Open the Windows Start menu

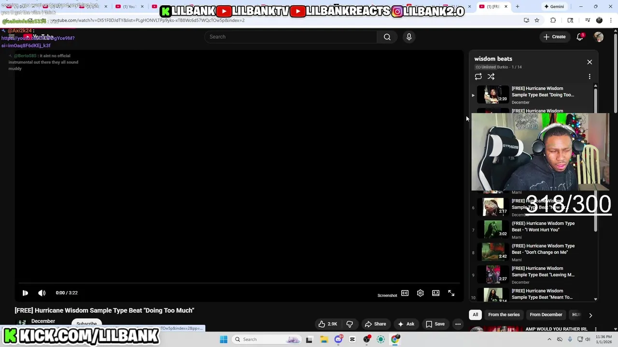click(x=224, y=339)
